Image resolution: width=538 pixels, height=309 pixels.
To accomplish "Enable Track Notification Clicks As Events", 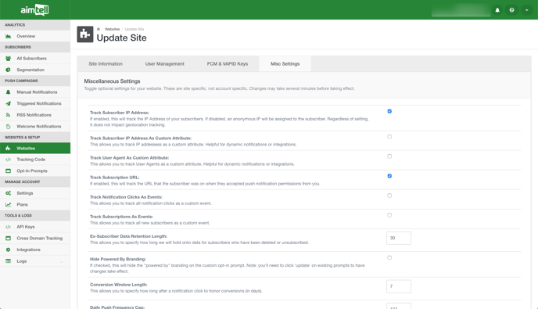I will 389,196.
